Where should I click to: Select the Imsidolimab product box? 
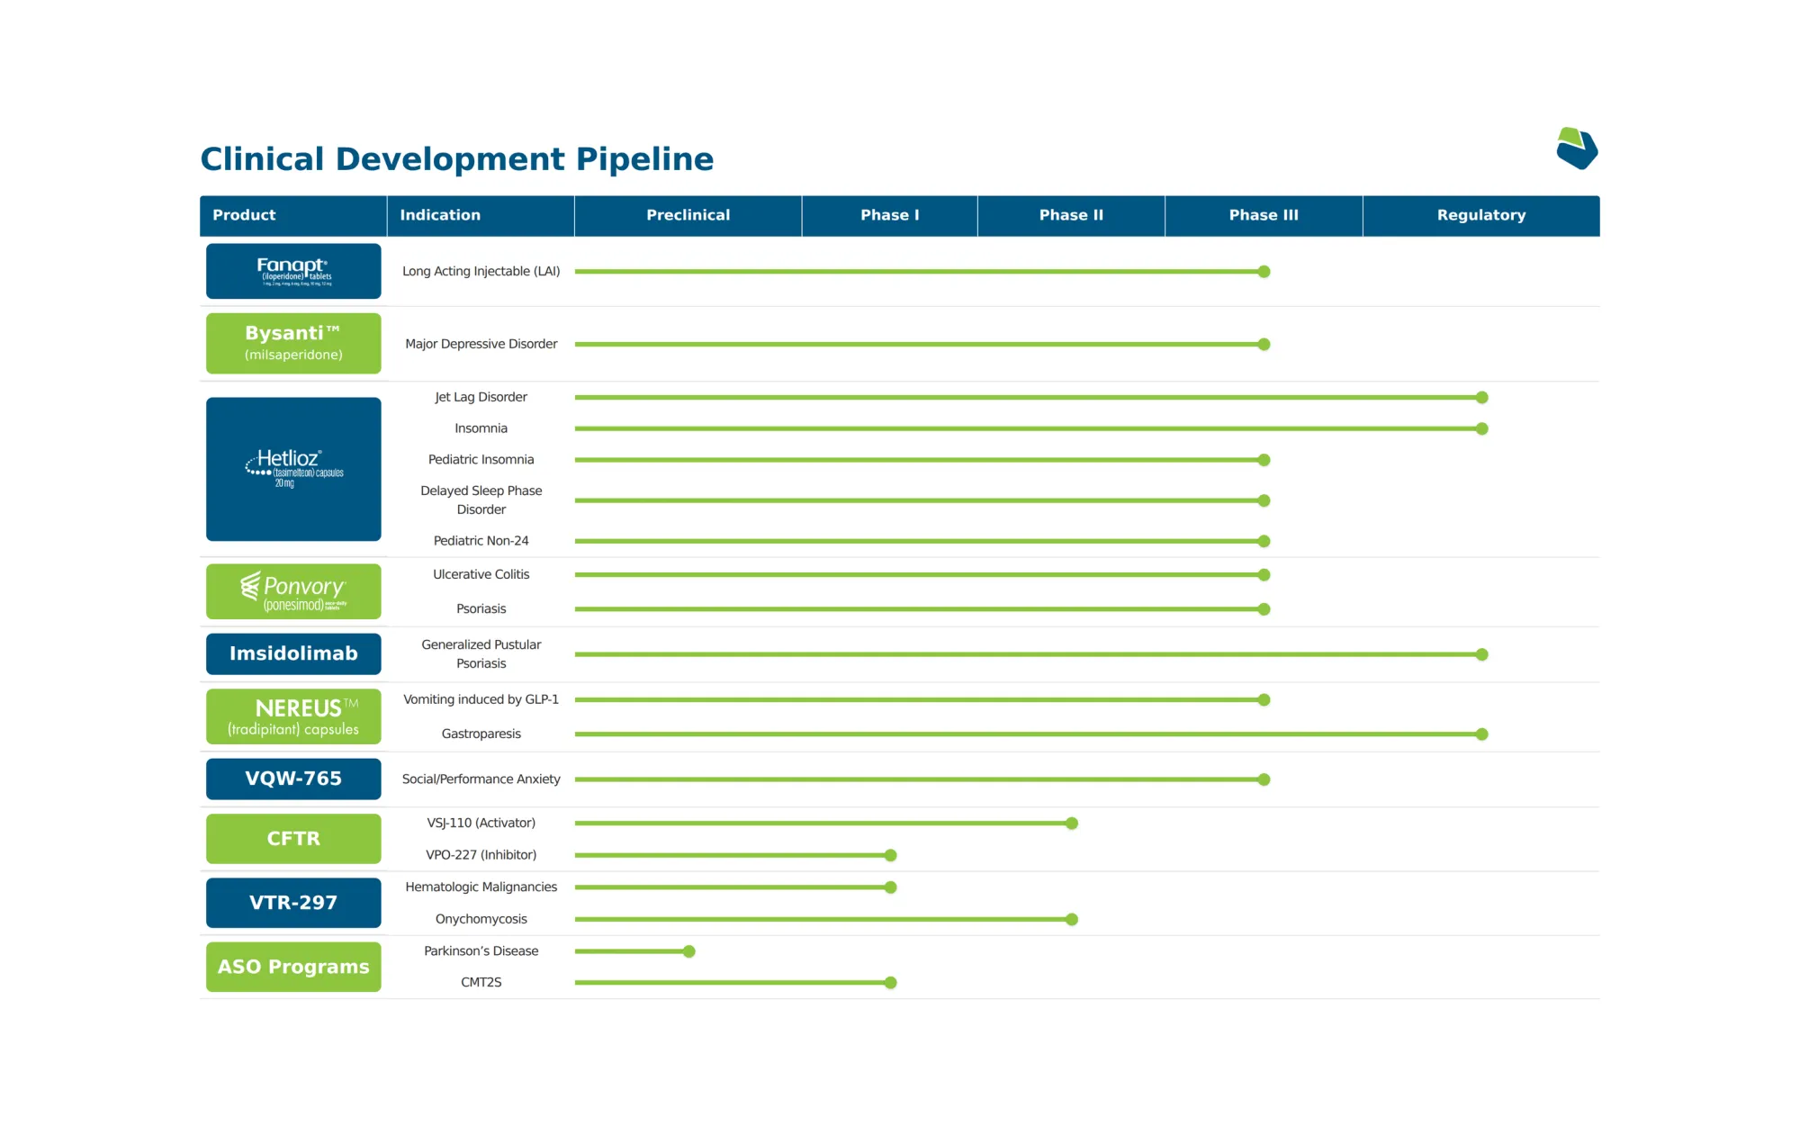293,653
